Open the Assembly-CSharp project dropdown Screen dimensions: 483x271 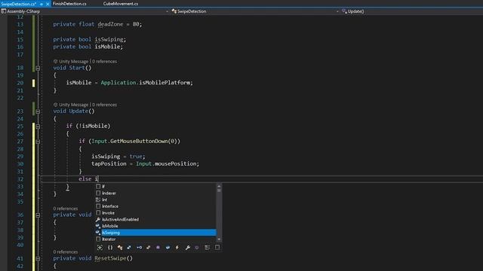167,11
